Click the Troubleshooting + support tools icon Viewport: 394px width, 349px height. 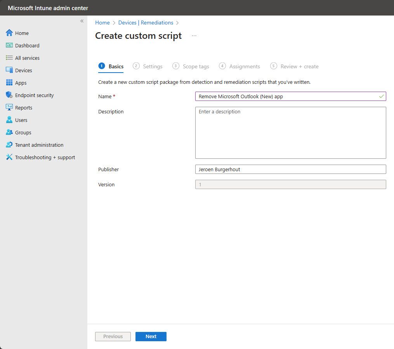point(9,157)
